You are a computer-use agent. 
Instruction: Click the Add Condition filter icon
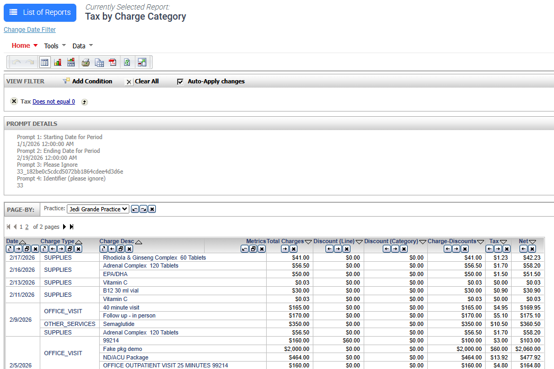[x=66, y=81]
